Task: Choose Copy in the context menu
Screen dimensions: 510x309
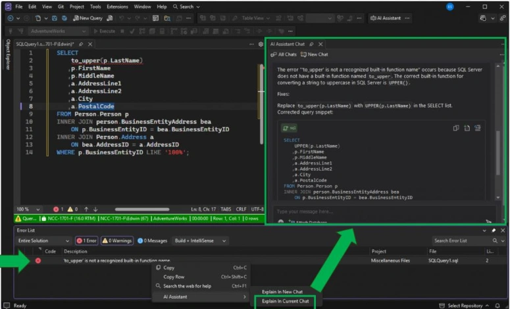Action: [201, 268]
